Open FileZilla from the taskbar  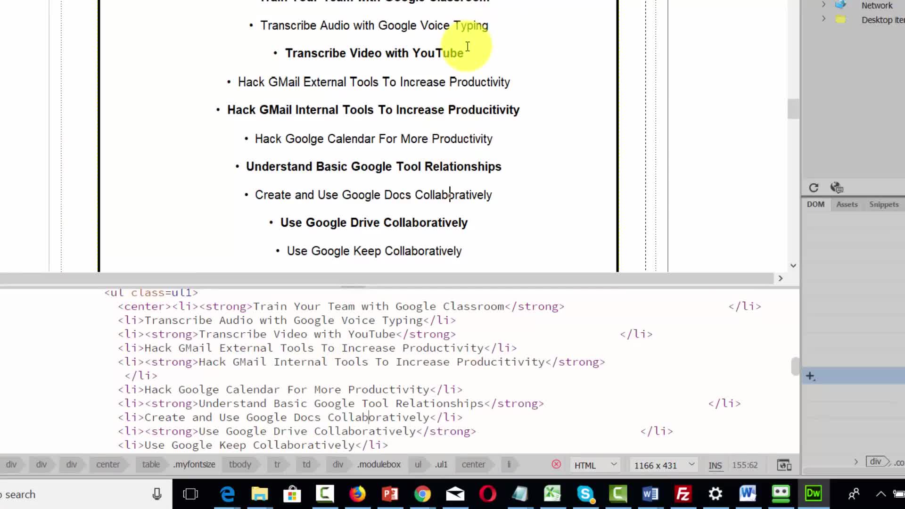[x=683, y=494]
